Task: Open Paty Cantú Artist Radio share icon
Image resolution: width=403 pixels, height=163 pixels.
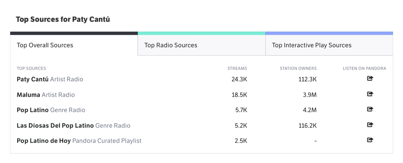Action: pos(370,79)
